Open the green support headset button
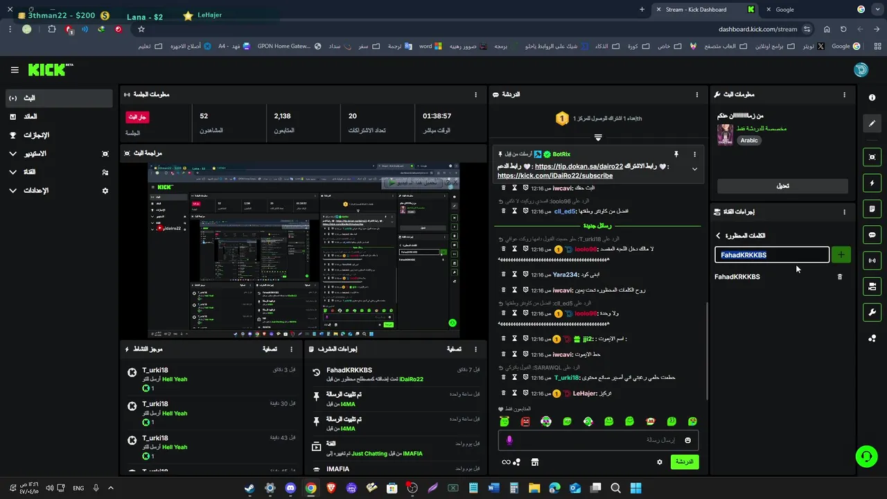The image size is (887, 499). click(x=866, y=455)
